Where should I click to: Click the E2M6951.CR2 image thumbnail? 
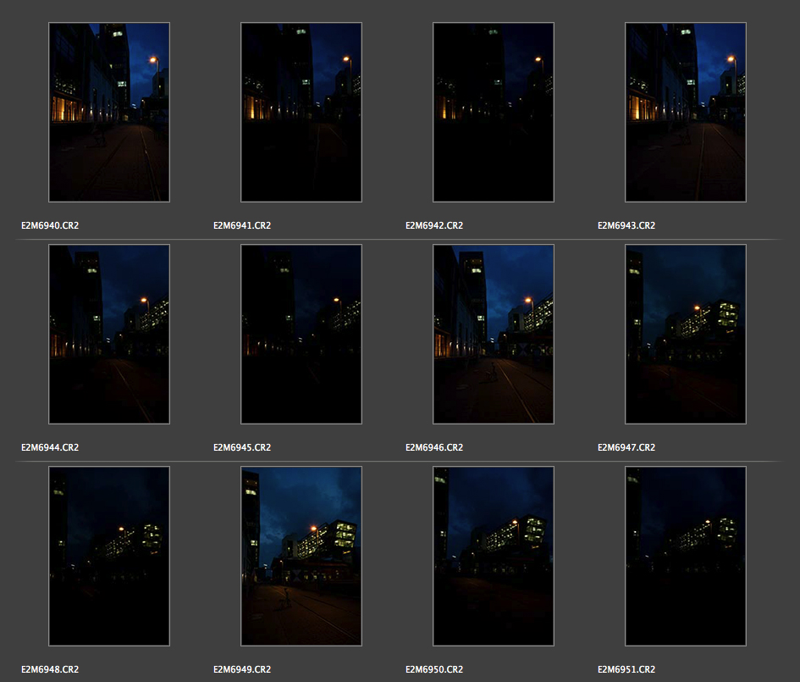click(686, 556)
